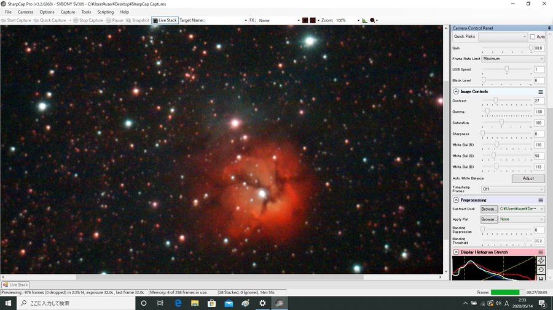Image resolution: width=553 pixels, height=310 pixels.
Task: Pin the Camera Control Panel
Action: click(549, 28)
